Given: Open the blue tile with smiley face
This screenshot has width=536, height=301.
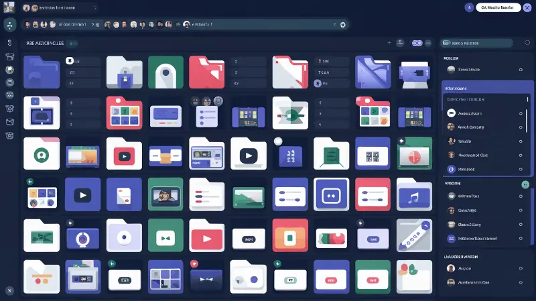Looking at the screenshot, I should (331, 194).
